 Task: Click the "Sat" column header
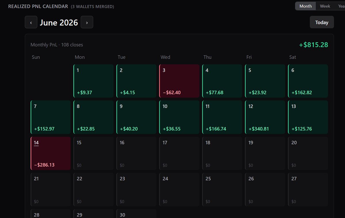click(293, 57)
